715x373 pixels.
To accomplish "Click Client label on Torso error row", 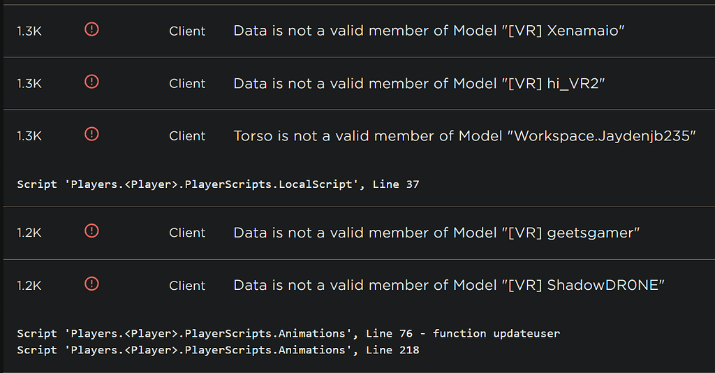I will (x=187, y=136).
